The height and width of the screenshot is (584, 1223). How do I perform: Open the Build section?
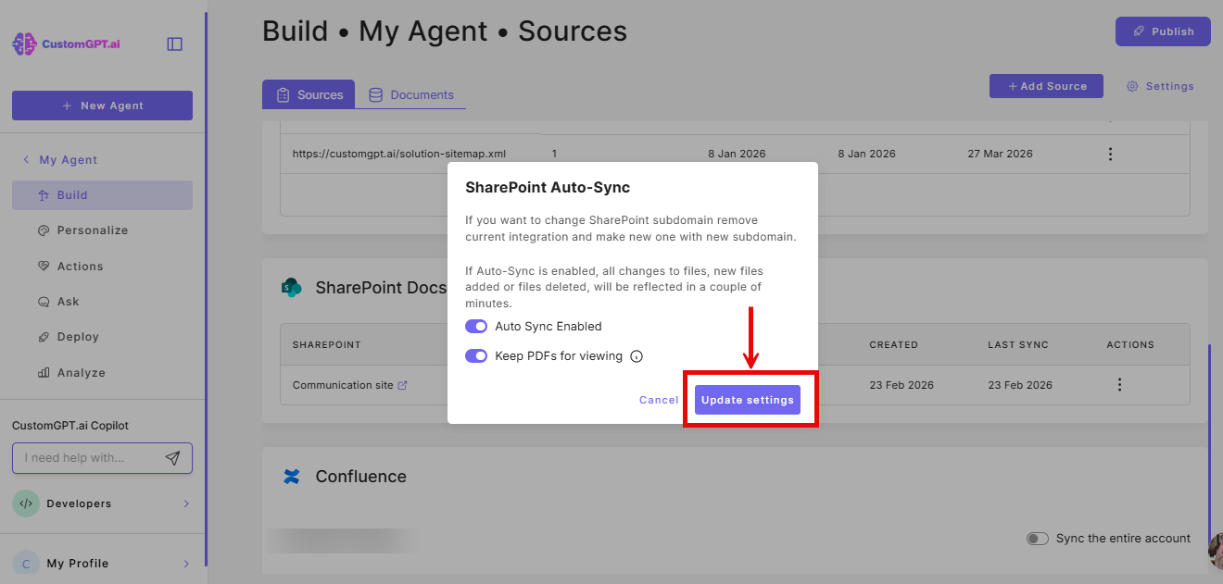tap(102, 195)
